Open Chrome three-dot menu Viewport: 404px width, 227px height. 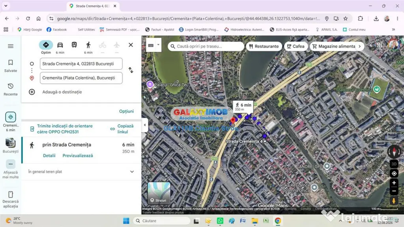click(397, 19)
